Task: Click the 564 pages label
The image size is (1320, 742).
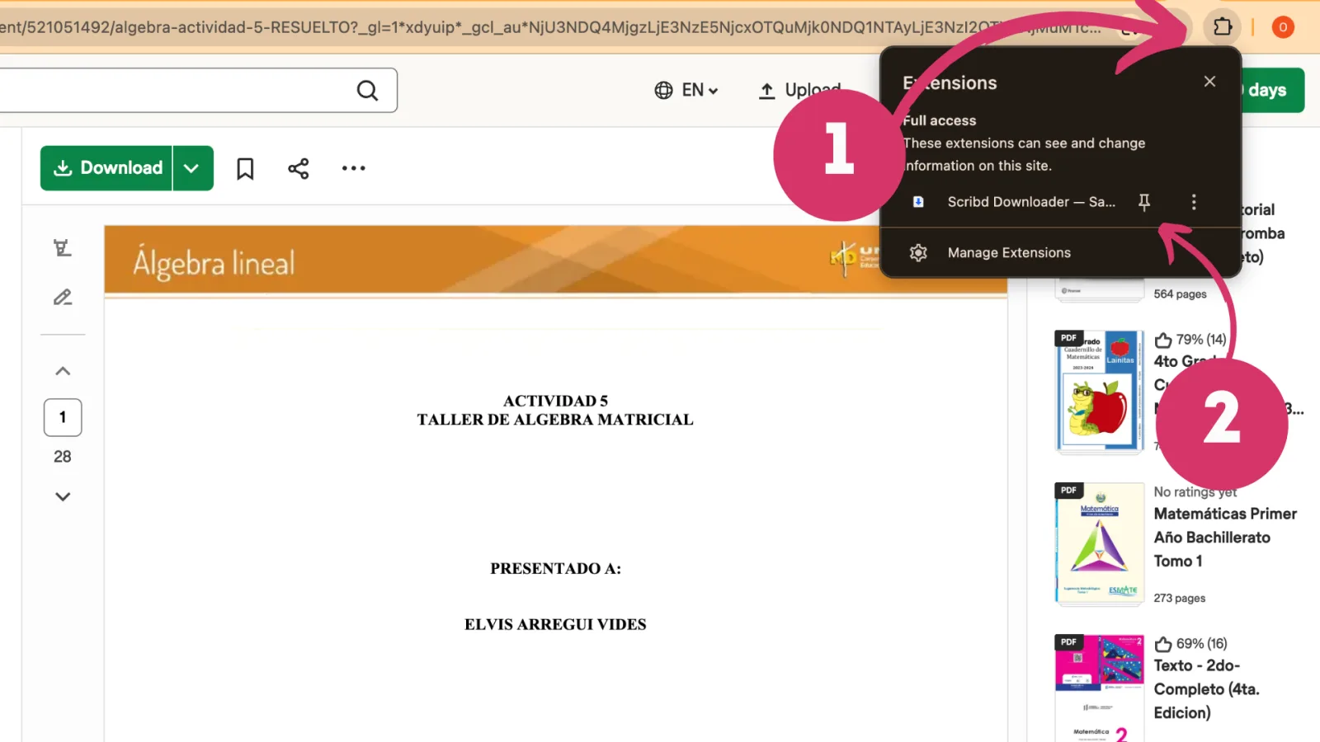Action: point(1180,294)
